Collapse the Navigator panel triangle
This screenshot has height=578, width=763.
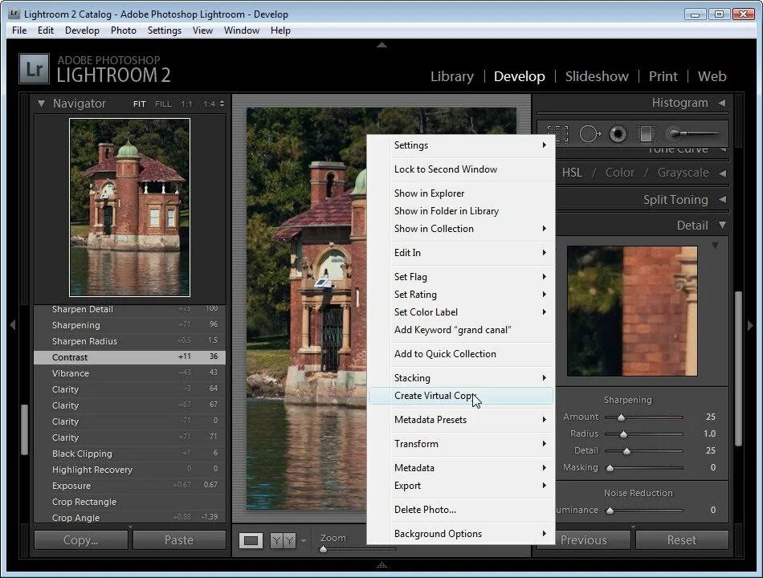click(41, 104)
